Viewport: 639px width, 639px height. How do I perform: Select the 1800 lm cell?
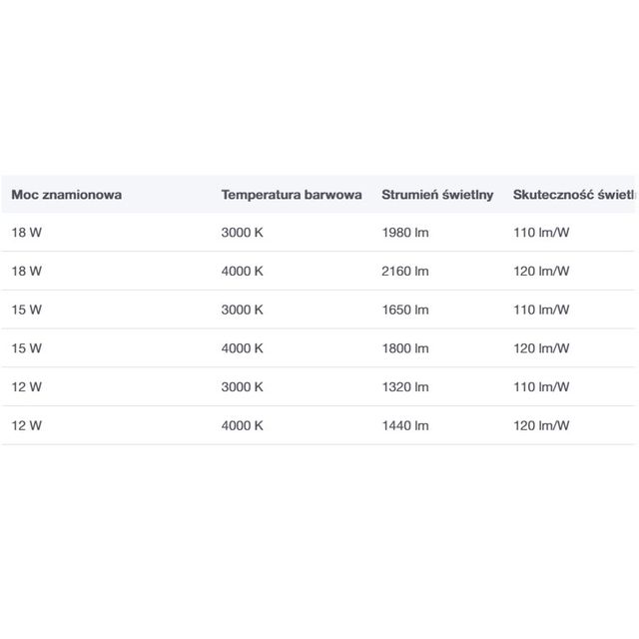pyautogui.click(x=405, y=348)
